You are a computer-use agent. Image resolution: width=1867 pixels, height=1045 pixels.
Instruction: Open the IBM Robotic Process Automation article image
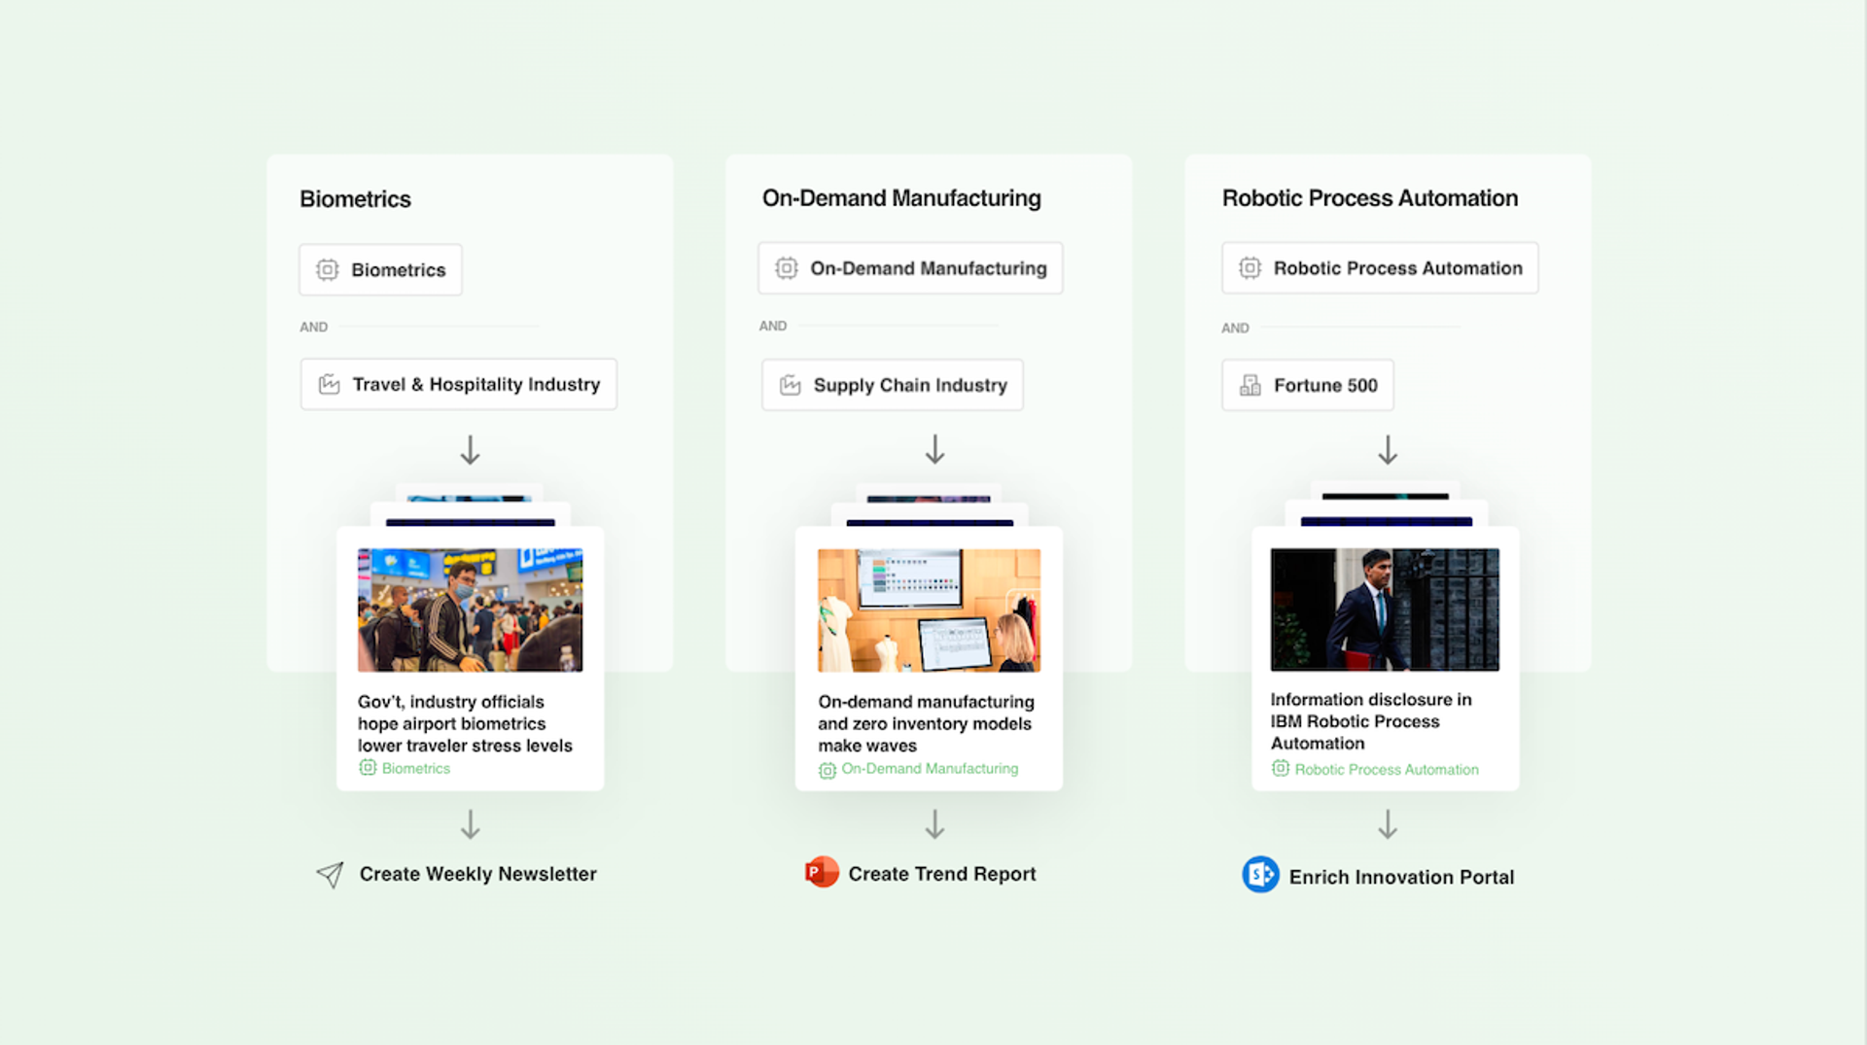[x=1385, y=609]
